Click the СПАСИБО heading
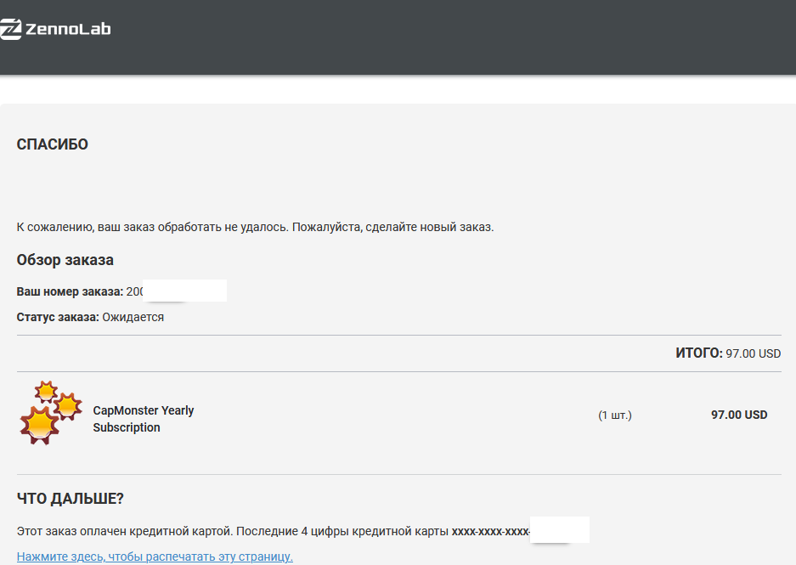796x565 pixels. coord(53,144)
